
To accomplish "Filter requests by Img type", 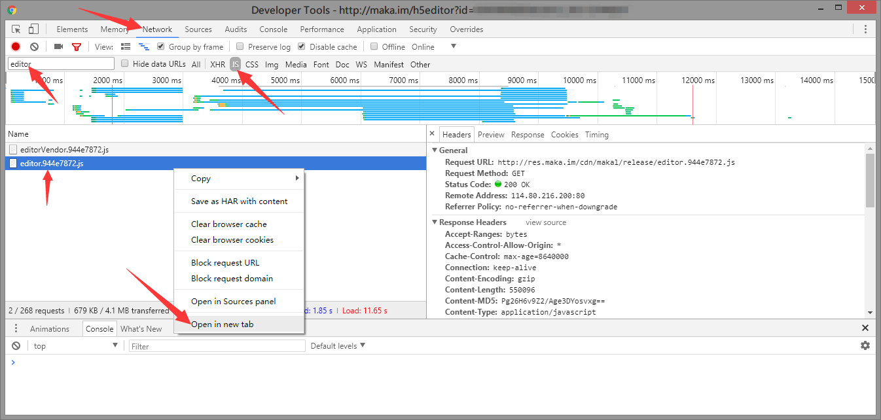I will point(272,64).
